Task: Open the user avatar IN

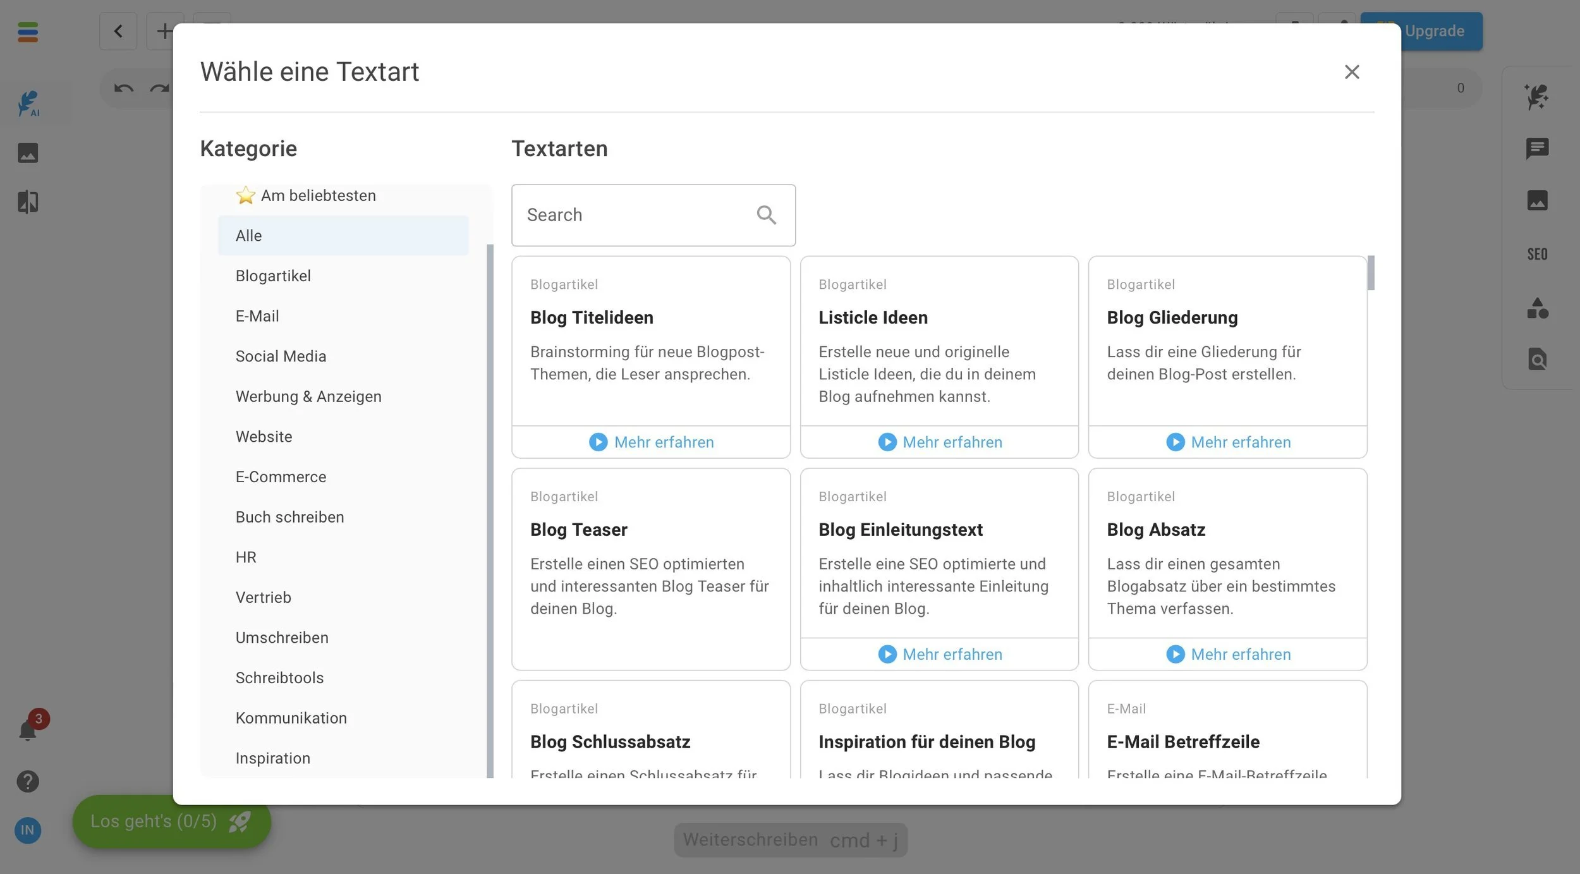Action: (x=28, y=830)
